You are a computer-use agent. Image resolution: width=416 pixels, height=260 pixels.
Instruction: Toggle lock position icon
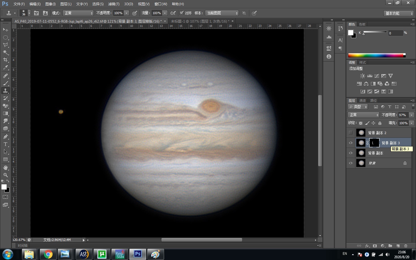[x=373, y=123]
